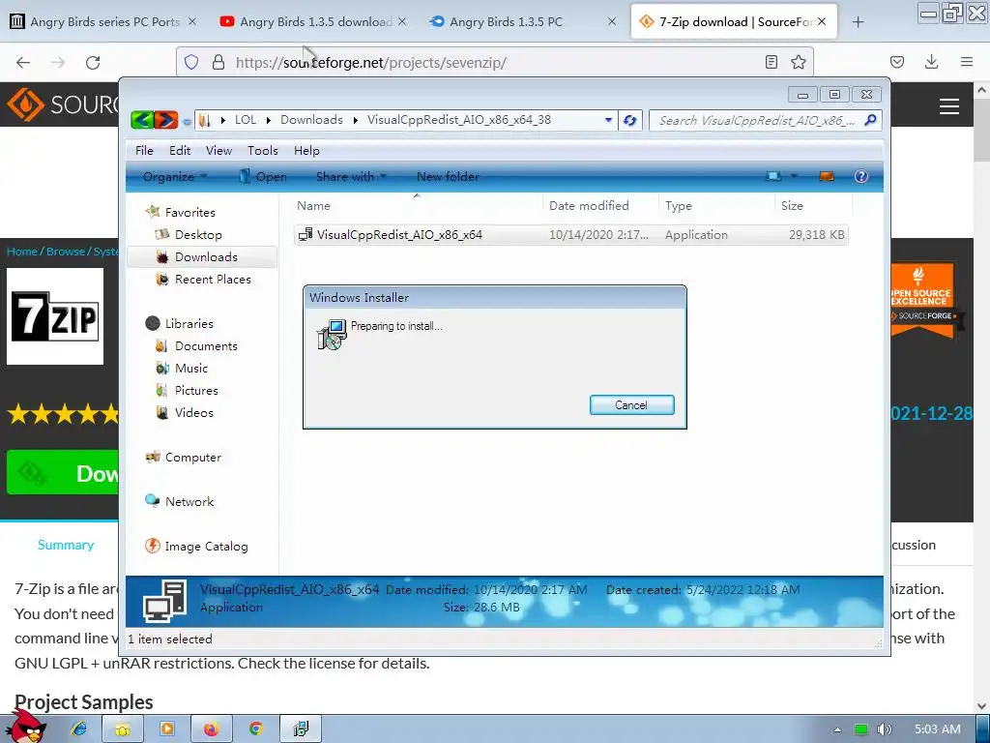
Task: Open SourceForge site hamburger menu
Action: point(949,106)
